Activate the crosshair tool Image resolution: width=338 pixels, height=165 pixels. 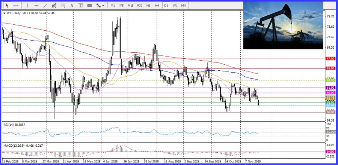[x=16, y=6]
